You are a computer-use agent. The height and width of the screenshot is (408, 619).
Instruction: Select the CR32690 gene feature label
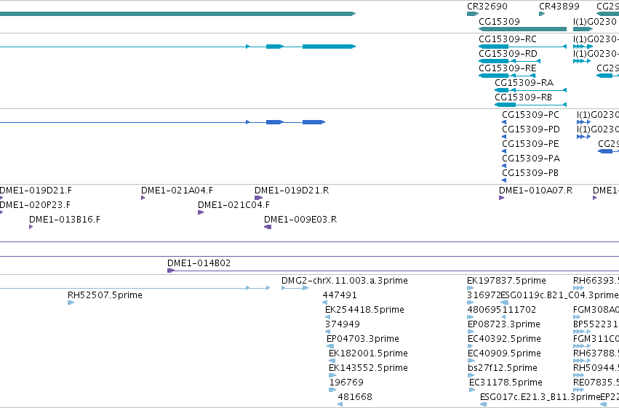pyautogui.click(x=487, y=7)
